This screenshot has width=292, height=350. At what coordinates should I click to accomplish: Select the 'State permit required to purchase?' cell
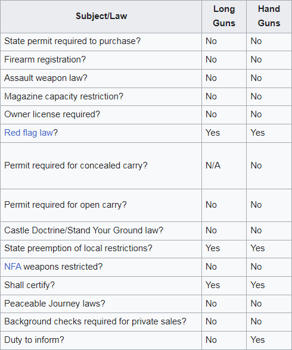pyautogui.click(x=101, y=42)
